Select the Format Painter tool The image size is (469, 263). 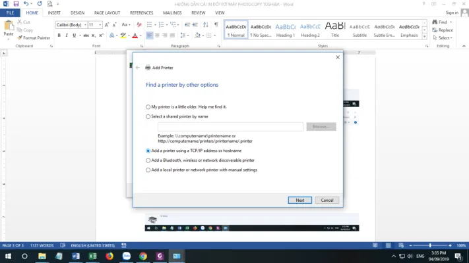(36, 38)
